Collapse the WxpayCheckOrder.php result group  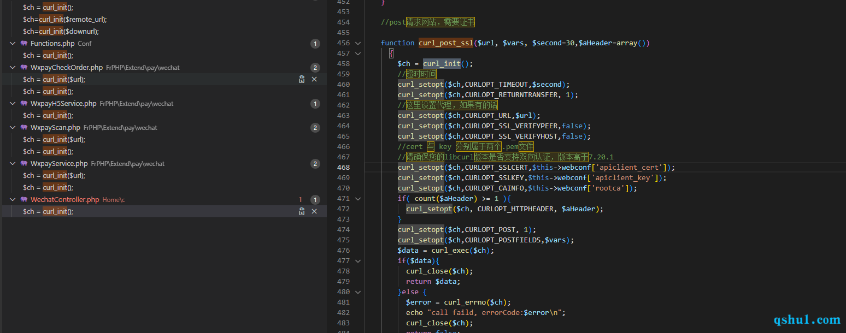tap(13, 67)
